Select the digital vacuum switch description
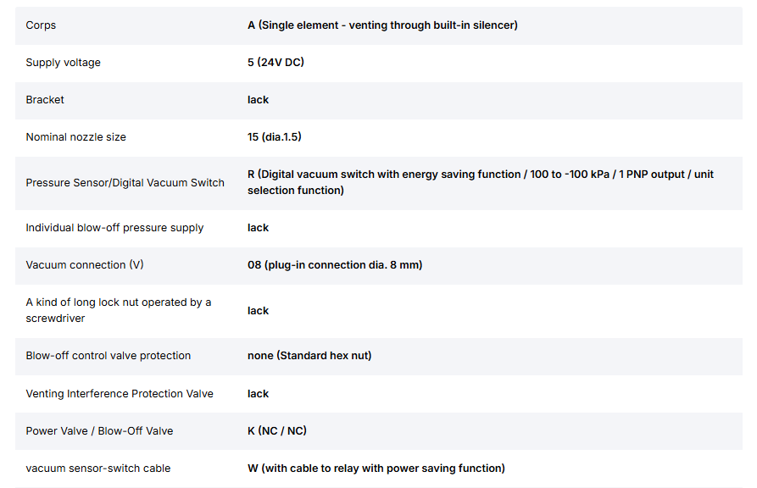The image size is (757, 488). tap(481, 182)
